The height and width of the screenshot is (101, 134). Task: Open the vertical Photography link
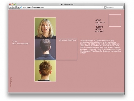[x=11, y=82]
